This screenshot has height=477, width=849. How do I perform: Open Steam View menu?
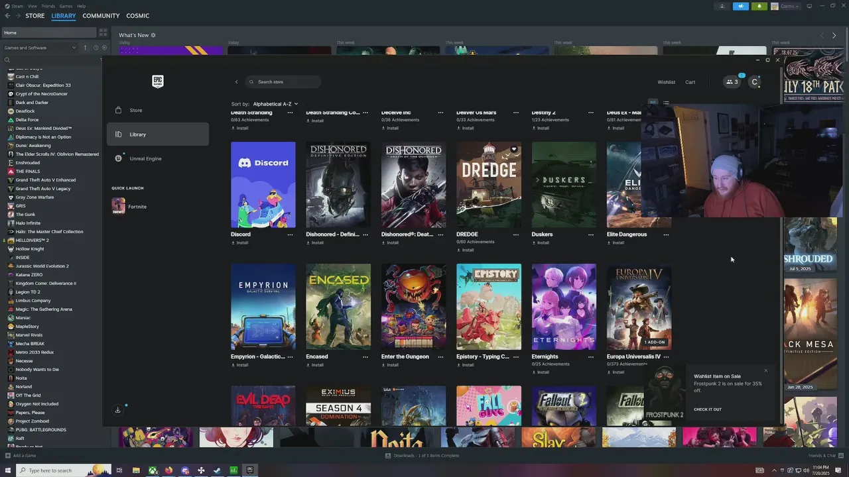tap(33, 6)
